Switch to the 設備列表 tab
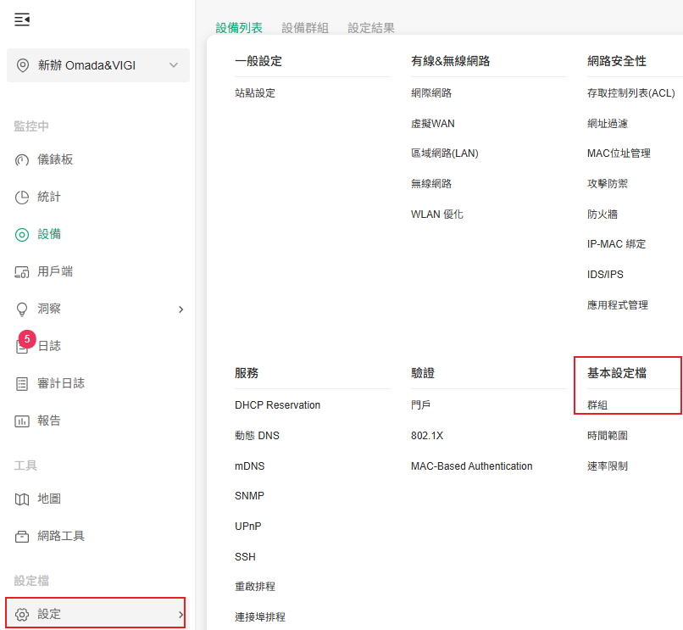 [239, 28]
